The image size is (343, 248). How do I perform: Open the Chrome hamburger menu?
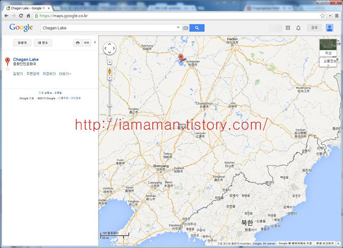(337, 15)
